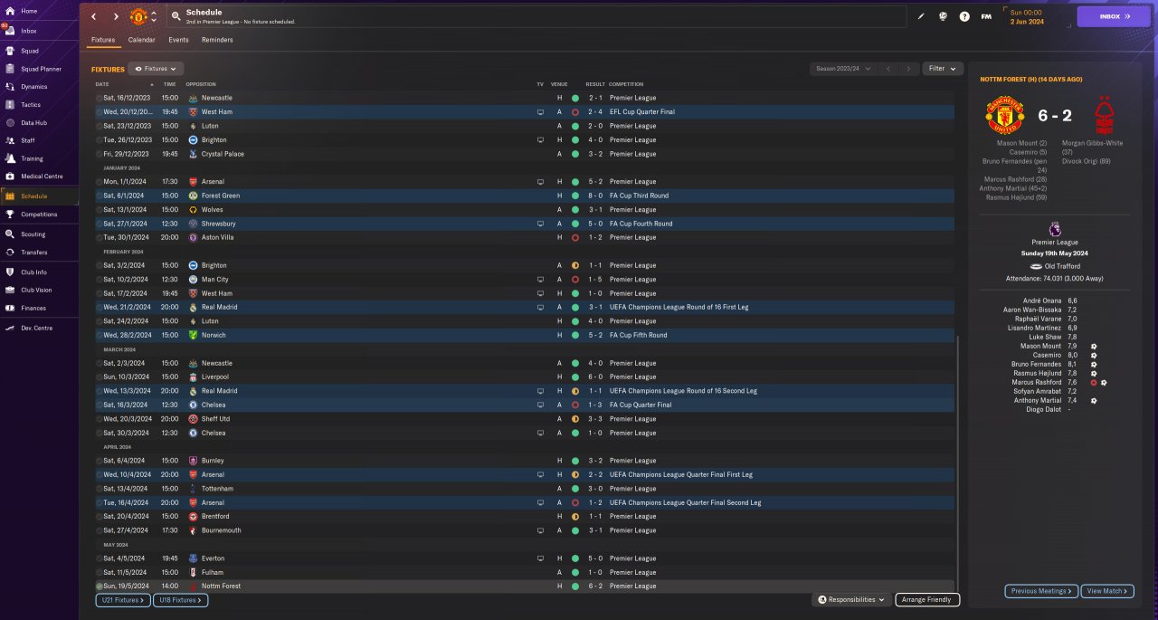
Task: Click the Manchester United badge in header
Action: tap(138, 16)
